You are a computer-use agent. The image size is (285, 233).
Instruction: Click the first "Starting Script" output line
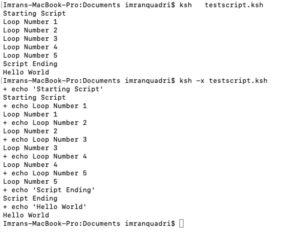pos(34,14)
